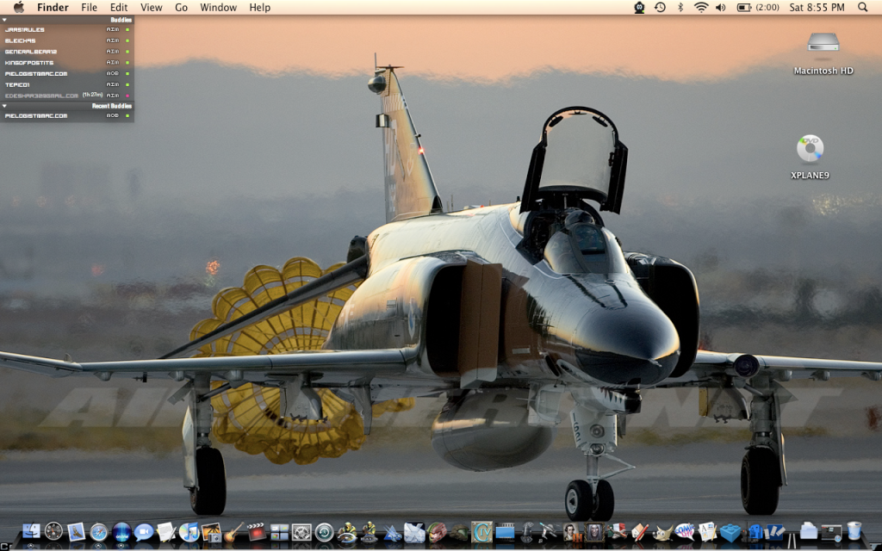882x551 pixels.
Task: Open the green Halo helmet Dock icon
Action: pyautogui.click(x=459, y=532)
